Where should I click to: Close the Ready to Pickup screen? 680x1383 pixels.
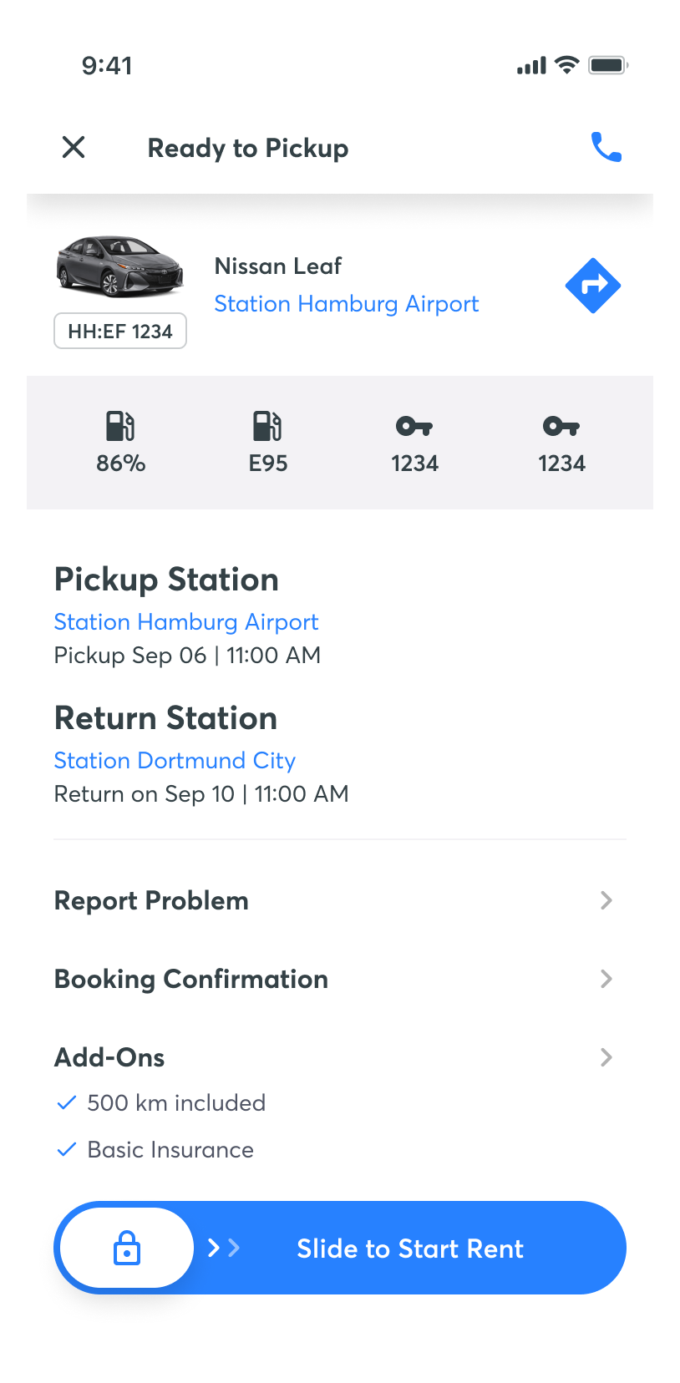[74, 147]
